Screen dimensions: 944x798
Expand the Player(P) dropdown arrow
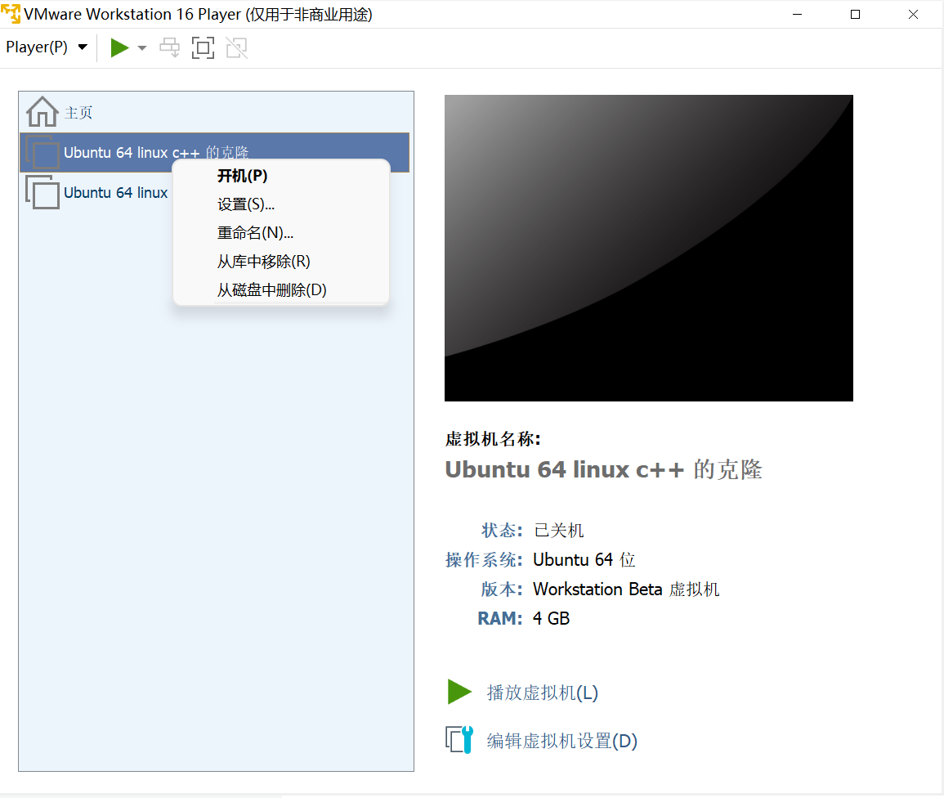click(x=81, y=47)
